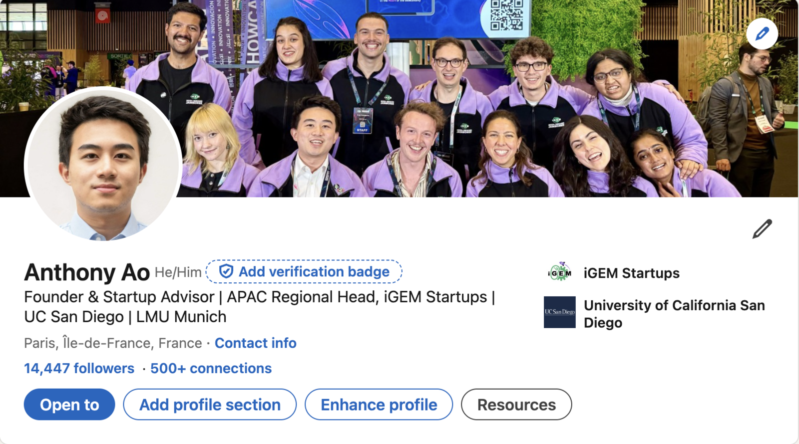Click the Add verification badge text
Image resolution: width=799 pixels, height=444 pixels.
[x=314, y=271]
